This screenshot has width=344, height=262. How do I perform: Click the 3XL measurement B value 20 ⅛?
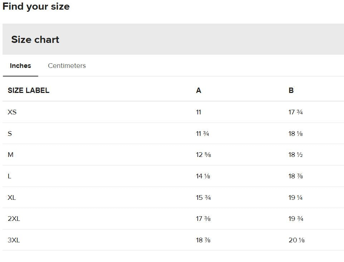[x=296, y=240]
